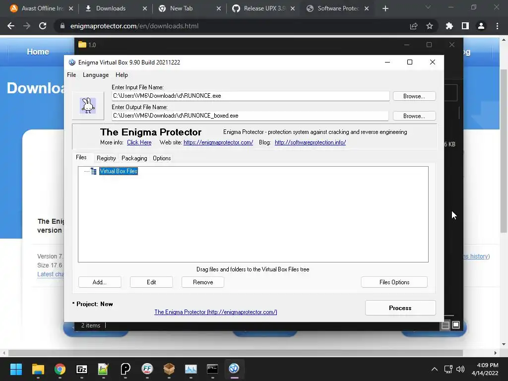Click the network icon in system tray

tap(448, 369)
